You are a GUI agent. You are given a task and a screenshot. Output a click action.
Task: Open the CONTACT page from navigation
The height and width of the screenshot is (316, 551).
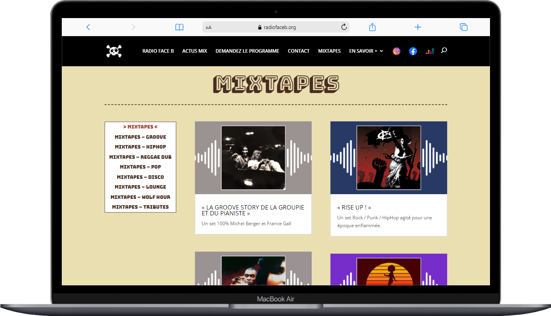click(x=298, y=51)
